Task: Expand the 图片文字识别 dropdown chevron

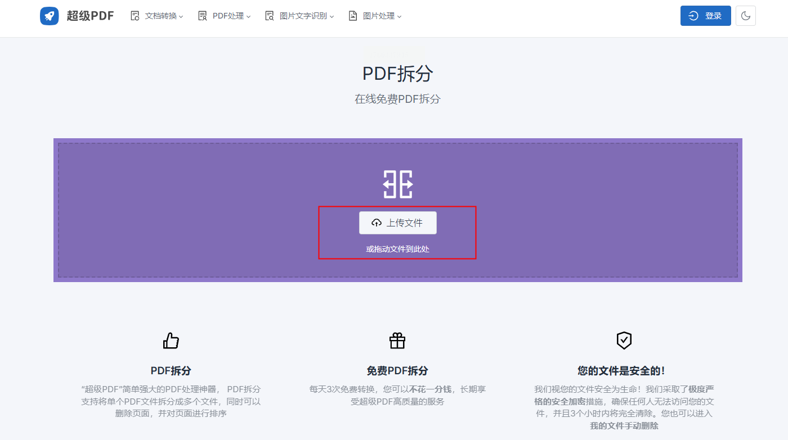Action: coord(332,17)
